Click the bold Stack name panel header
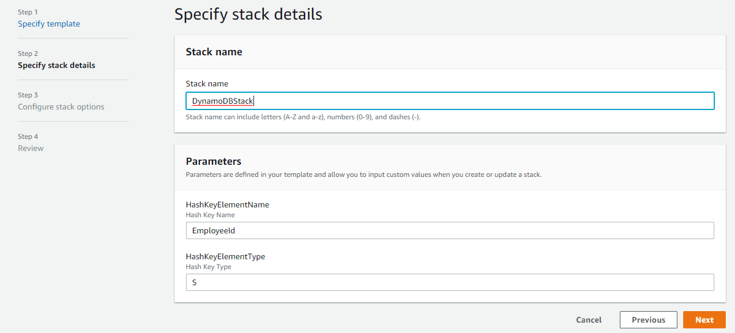Image resolution: width=735 pixels, height=333 pixels. pos(214,52)
